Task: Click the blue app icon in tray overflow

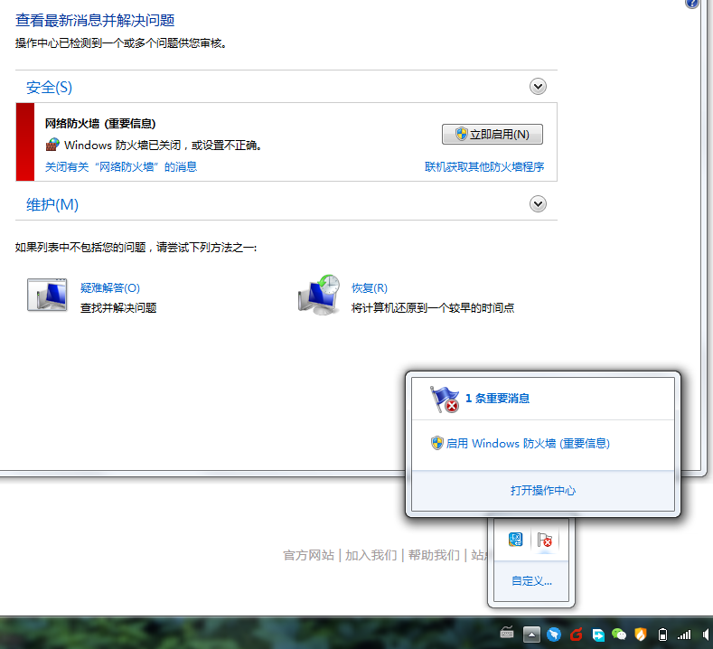Action: [x=516, y=540]
